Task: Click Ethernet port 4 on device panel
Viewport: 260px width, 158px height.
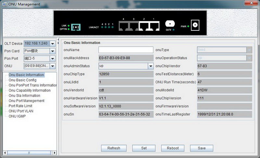Action: tap(124, 26)
